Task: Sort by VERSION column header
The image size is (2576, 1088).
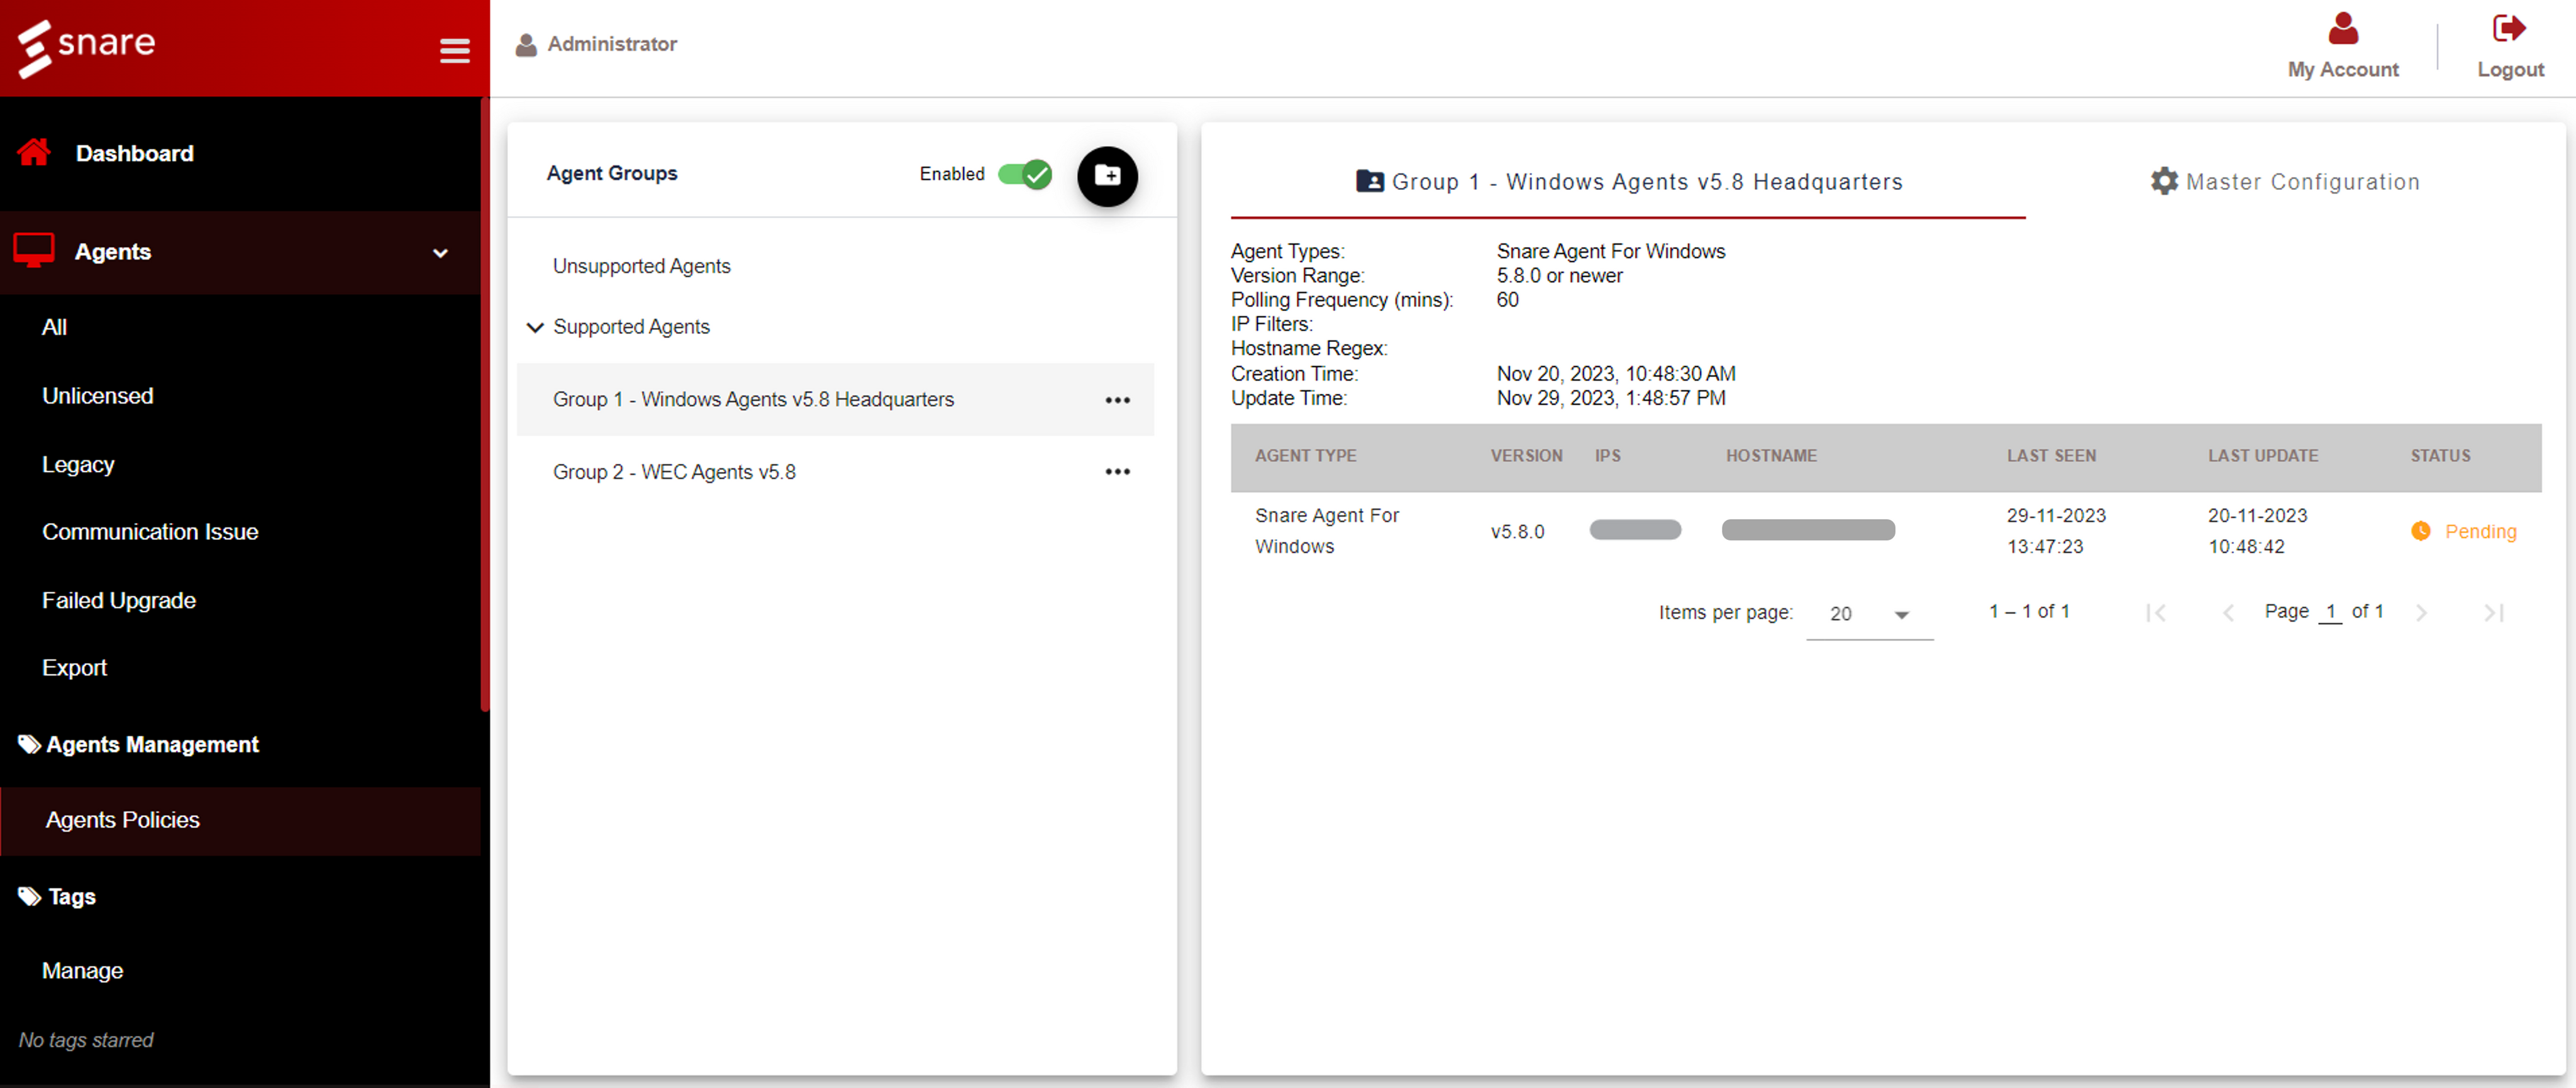Action: click(1526, 456)
